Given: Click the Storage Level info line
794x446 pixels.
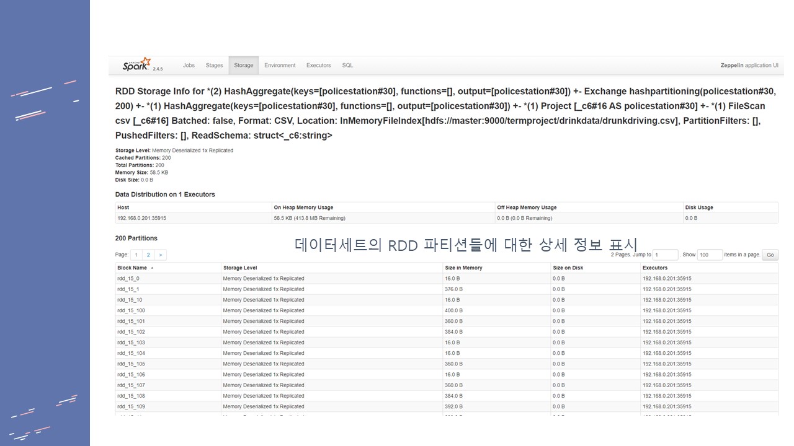Looking at the screenshot, I should [174, 151].
